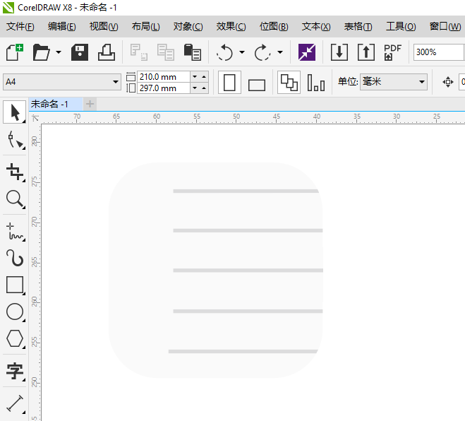The image size is (465, 421).
Task: Switch page to landscape orientation
Action: (257, 83)
